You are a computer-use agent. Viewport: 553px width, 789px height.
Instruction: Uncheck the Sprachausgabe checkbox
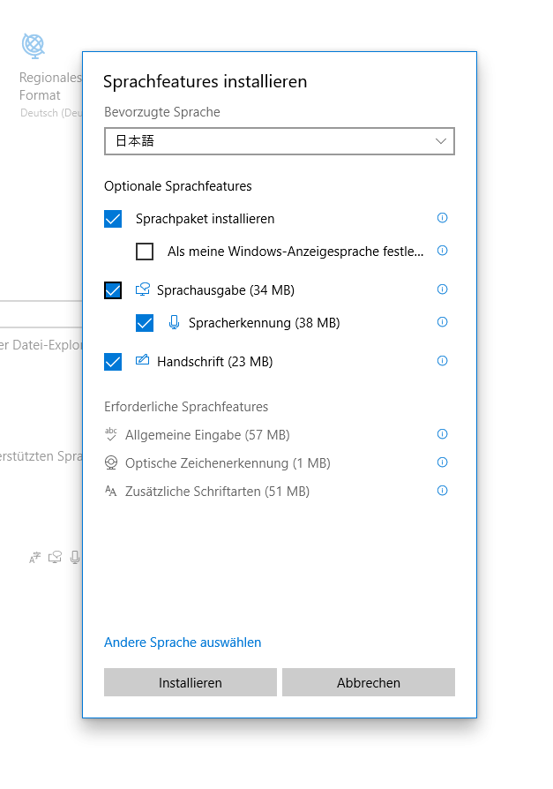point(113,290)
